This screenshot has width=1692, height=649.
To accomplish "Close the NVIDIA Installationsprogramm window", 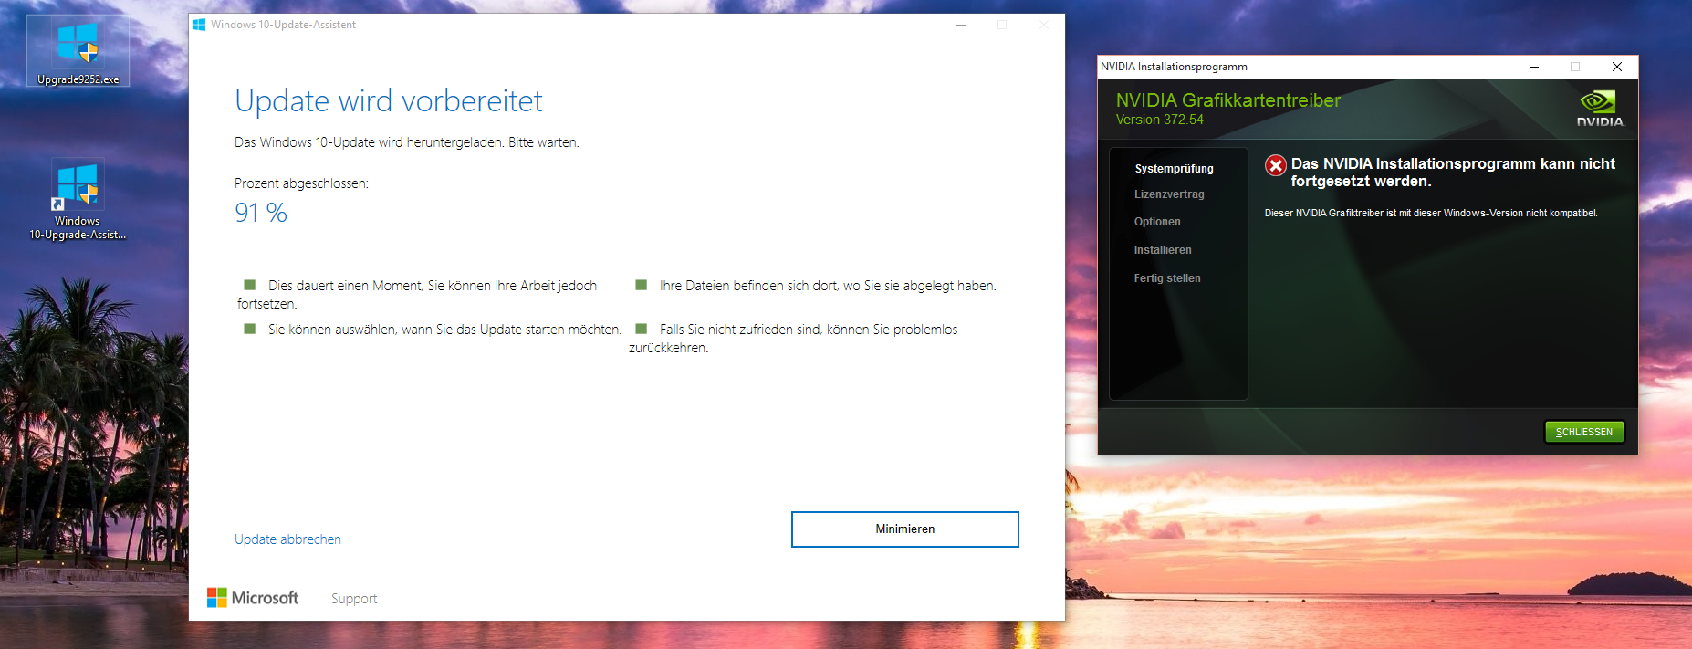I will pyautogui.click(x=1617, y=67).
